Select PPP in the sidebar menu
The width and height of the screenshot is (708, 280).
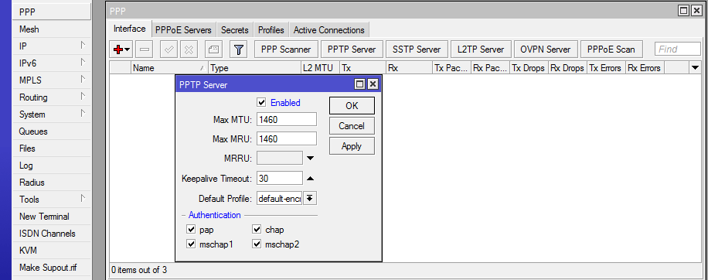click(x=52, y=12)
